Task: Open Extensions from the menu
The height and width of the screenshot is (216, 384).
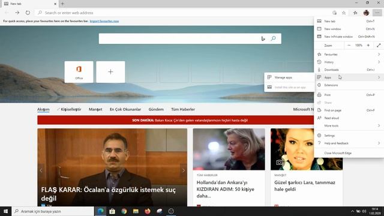Action: point(349,85)
